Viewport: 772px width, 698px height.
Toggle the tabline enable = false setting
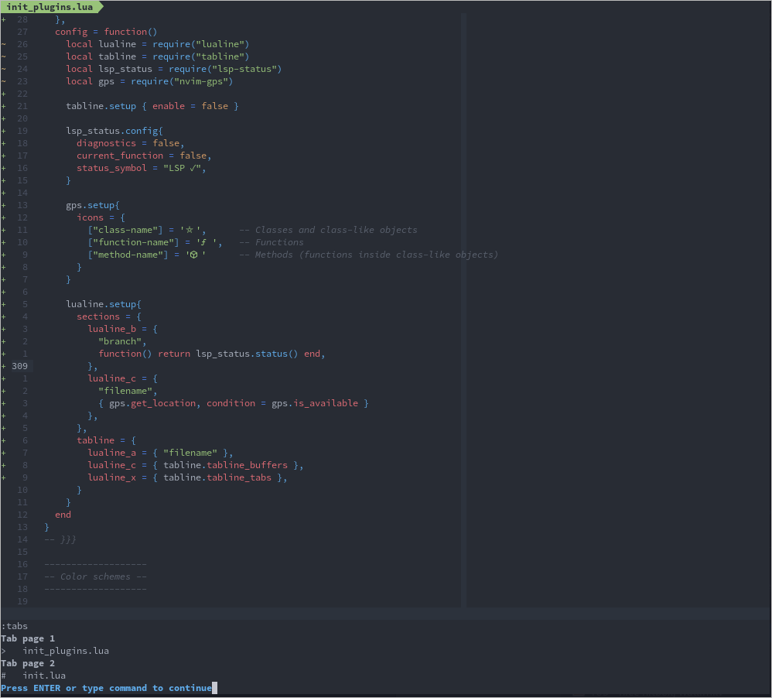point(214,106)
